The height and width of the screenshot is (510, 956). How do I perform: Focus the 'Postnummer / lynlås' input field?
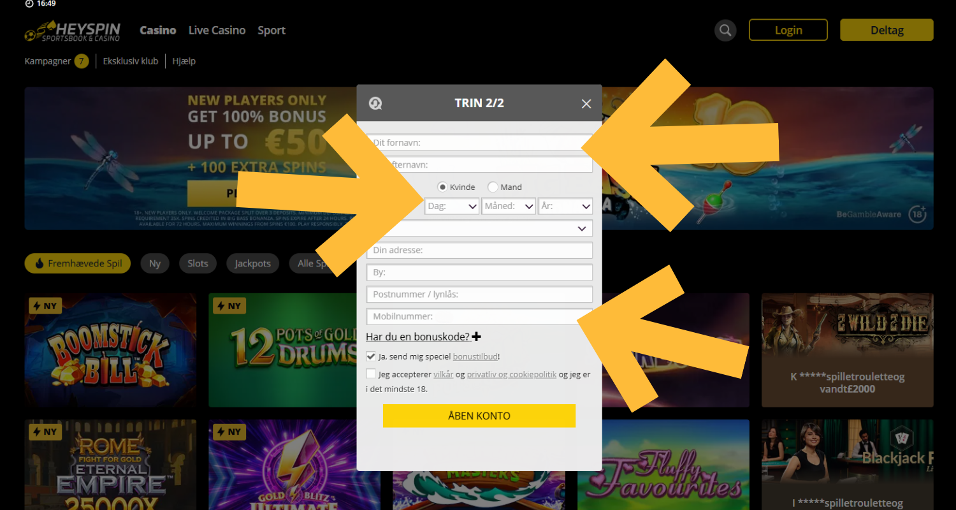tap(479, 295)
